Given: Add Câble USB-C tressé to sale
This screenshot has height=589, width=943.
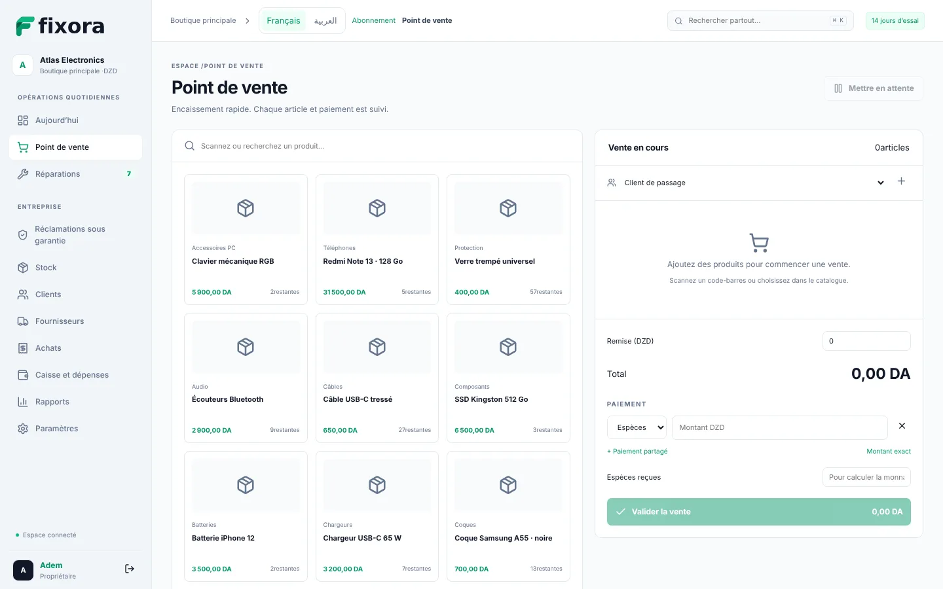Looking at the screenshot, I should [x=377, y=378].
